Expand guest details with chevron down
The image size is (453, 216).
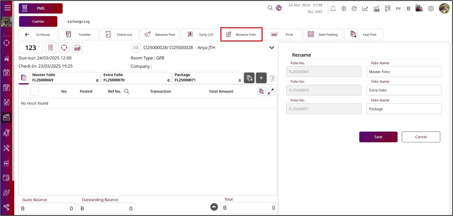(x=272, y=48)
